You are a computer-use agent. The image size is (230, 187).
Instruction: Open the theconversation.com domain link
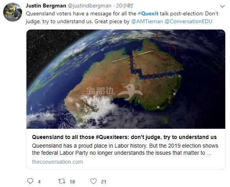57,162
